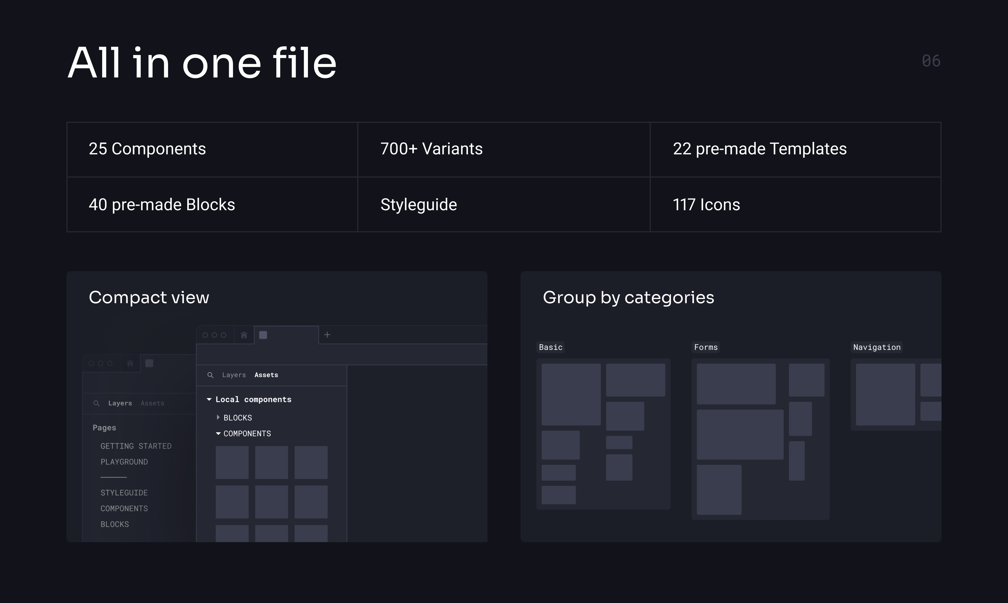Screen dimensions: 1008x603
Task: Click the All in one file title
Action: pos(202,63)
